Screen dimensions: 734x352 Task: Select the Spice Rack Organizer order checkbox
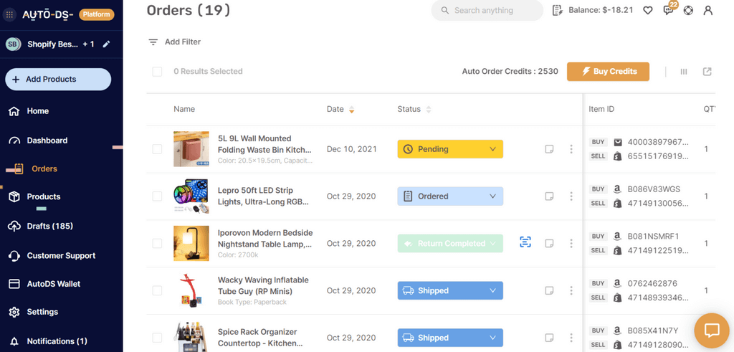(157, 338)
